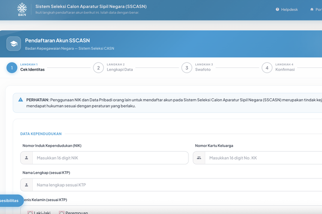This screenshot has width=322, height=214.
Task: Click the warning triangle icon near PERHATIAN
Action: 21,100
